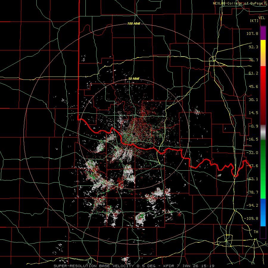Click the 14.5 velocity scale value
Screen dimensions: 268x268
[x=253, y=113]
